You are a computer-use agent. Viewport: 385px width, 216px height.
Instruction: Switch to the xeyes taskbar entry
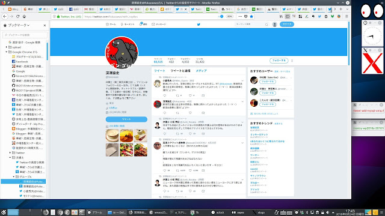point(238,212)
